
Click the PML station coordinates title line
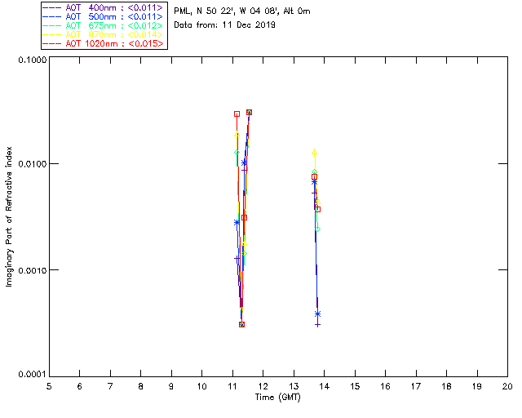coord(242,11)
